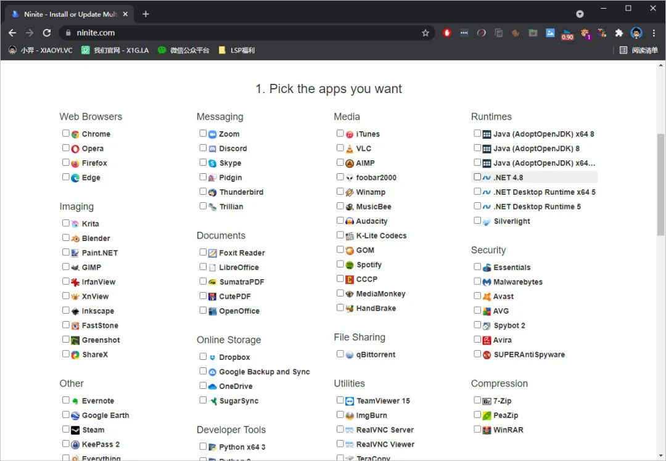Open the tab search dropdown arrow

580,14
